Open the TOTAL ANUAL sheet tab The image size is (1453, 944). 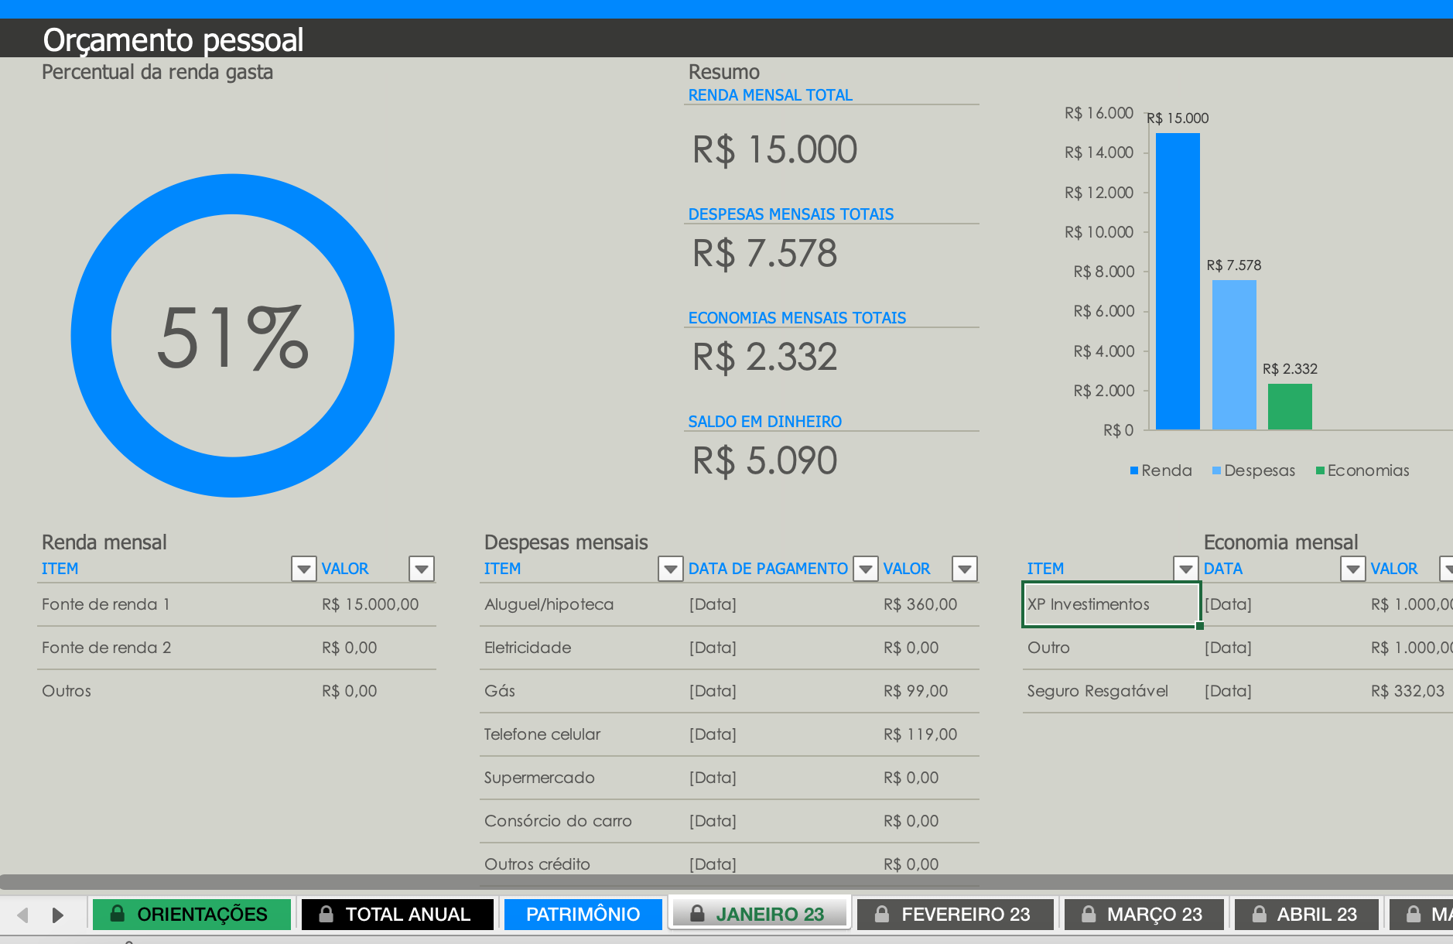click(x=398, y=915)
